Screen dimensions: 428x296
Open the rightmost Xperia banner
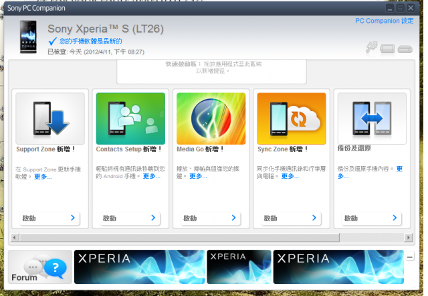338,267
